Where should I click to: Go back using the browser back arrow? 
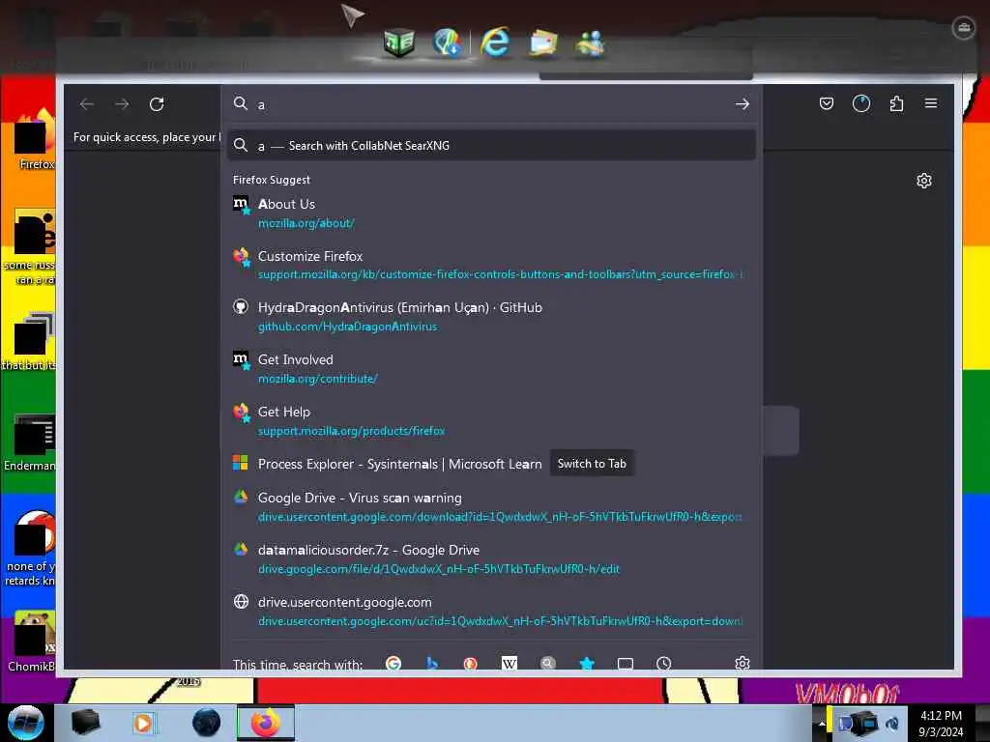[87, 104]
